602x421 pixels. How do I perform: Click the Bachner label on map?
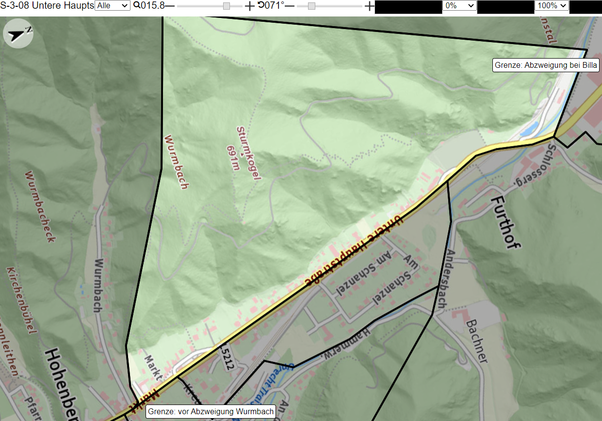pyautogui.click(x=476, y=341)
